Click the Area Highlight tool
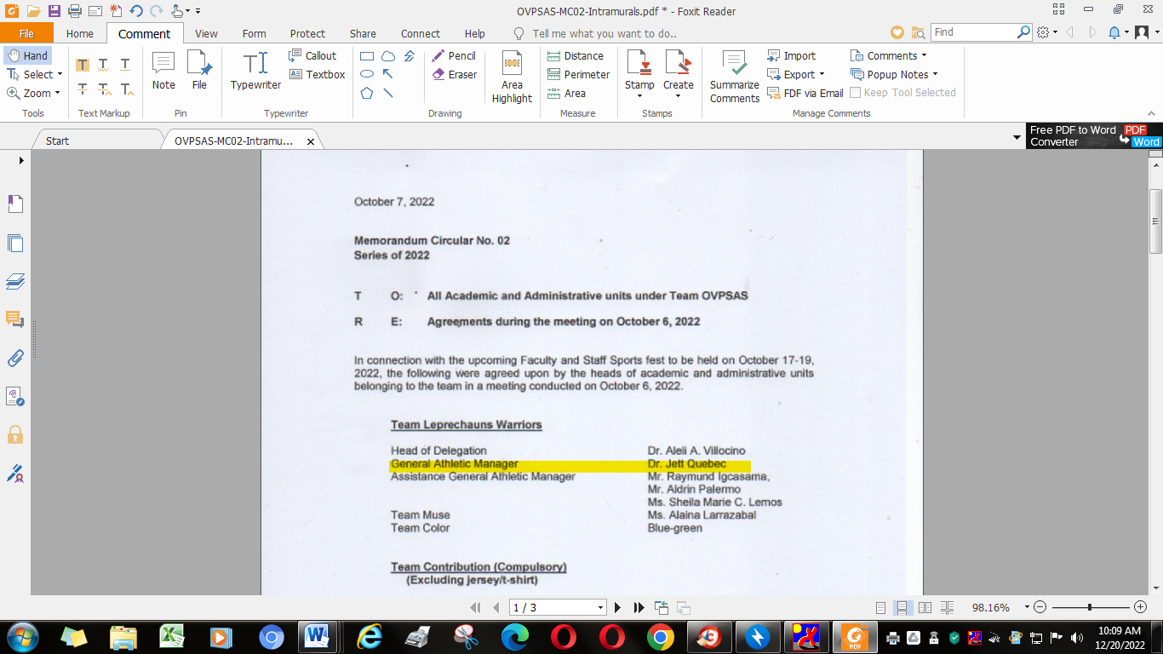Image resolution: width=1163 pixels, height=654 pixels. click(x=512, y=77)
